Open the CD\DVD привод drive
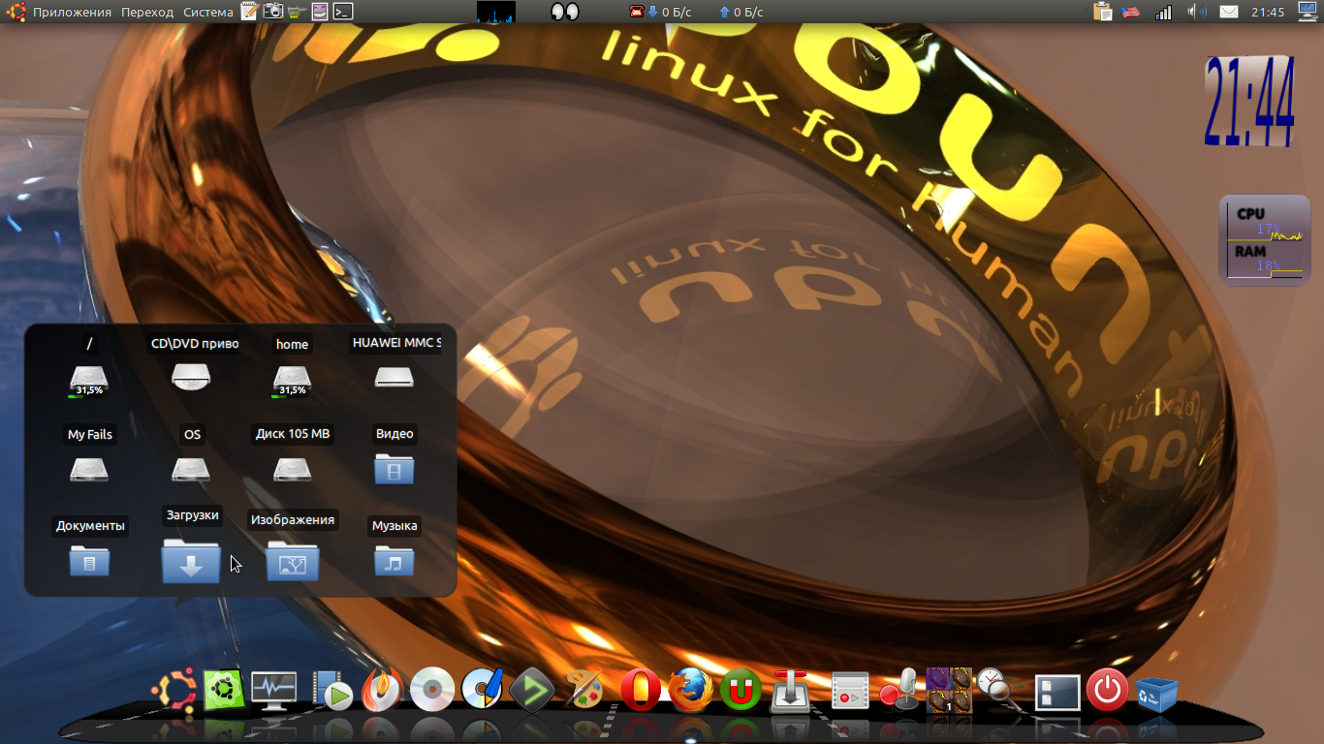The image size is (1324, 744). tap(191, 376)
